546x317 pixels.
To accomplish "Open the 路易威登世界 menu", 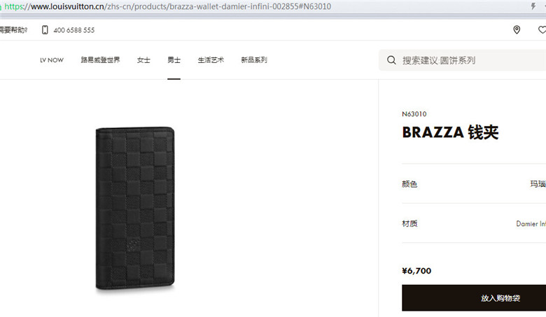I will coord(100,60).
